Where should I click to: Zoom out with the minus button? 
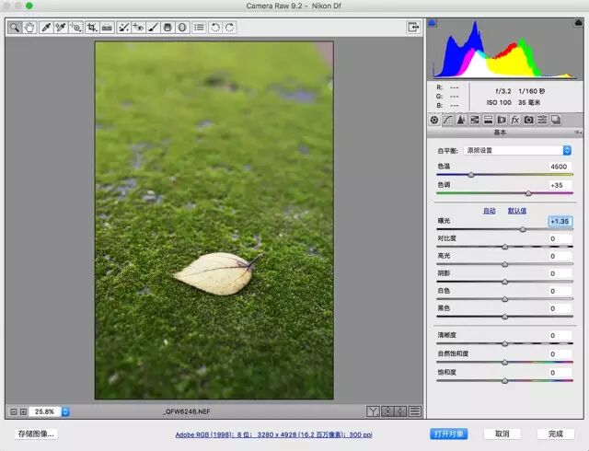coord(14,412)
